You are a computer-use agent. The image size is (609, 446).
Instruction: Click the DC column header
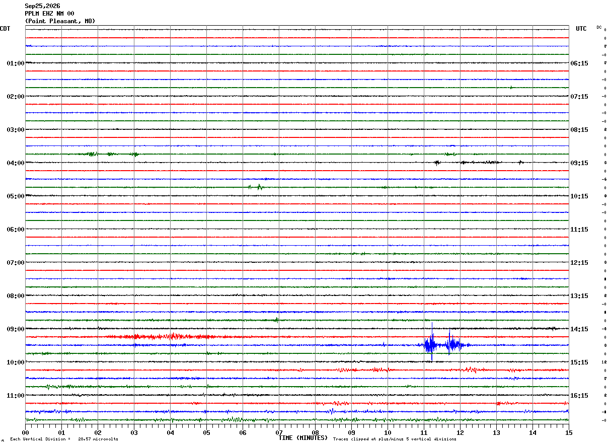tap(599, 27)
